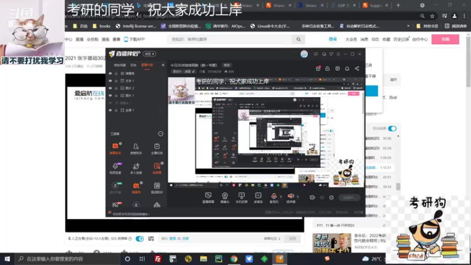Open the mode switch pill beside app logo
The width and height of the screenshot is (471, 265).
tap(150, 54)
